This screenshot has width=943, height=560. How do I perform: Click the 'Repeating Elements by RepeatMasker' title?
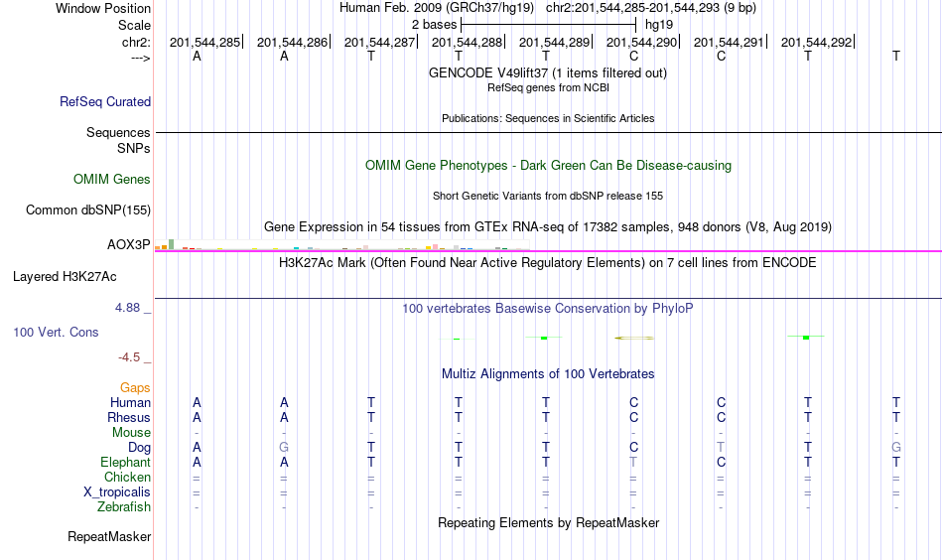coord(549,522)
